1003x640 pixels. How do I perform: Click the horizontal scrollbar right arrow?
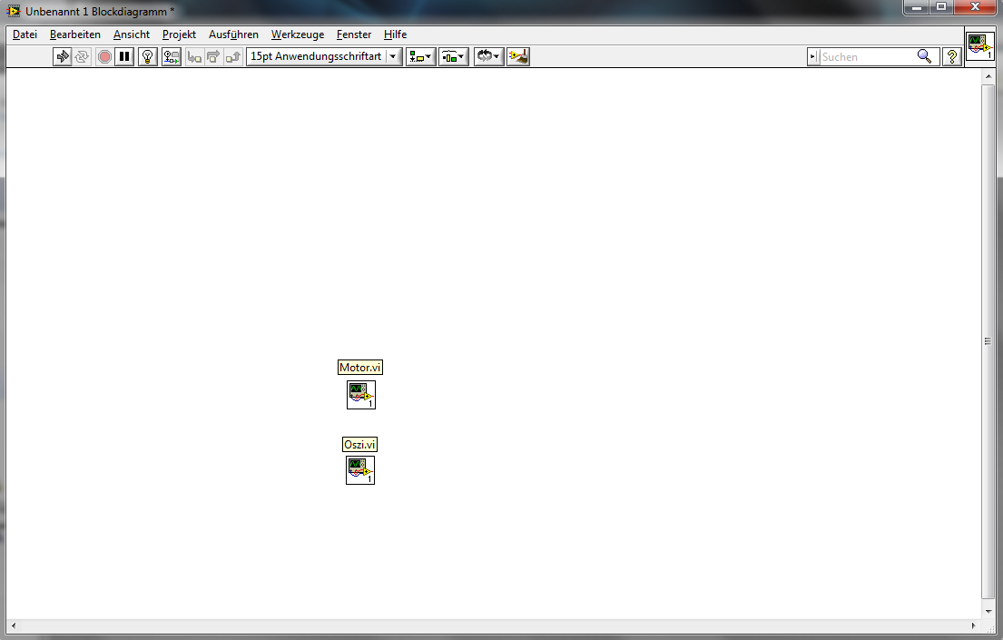[974, 625]
